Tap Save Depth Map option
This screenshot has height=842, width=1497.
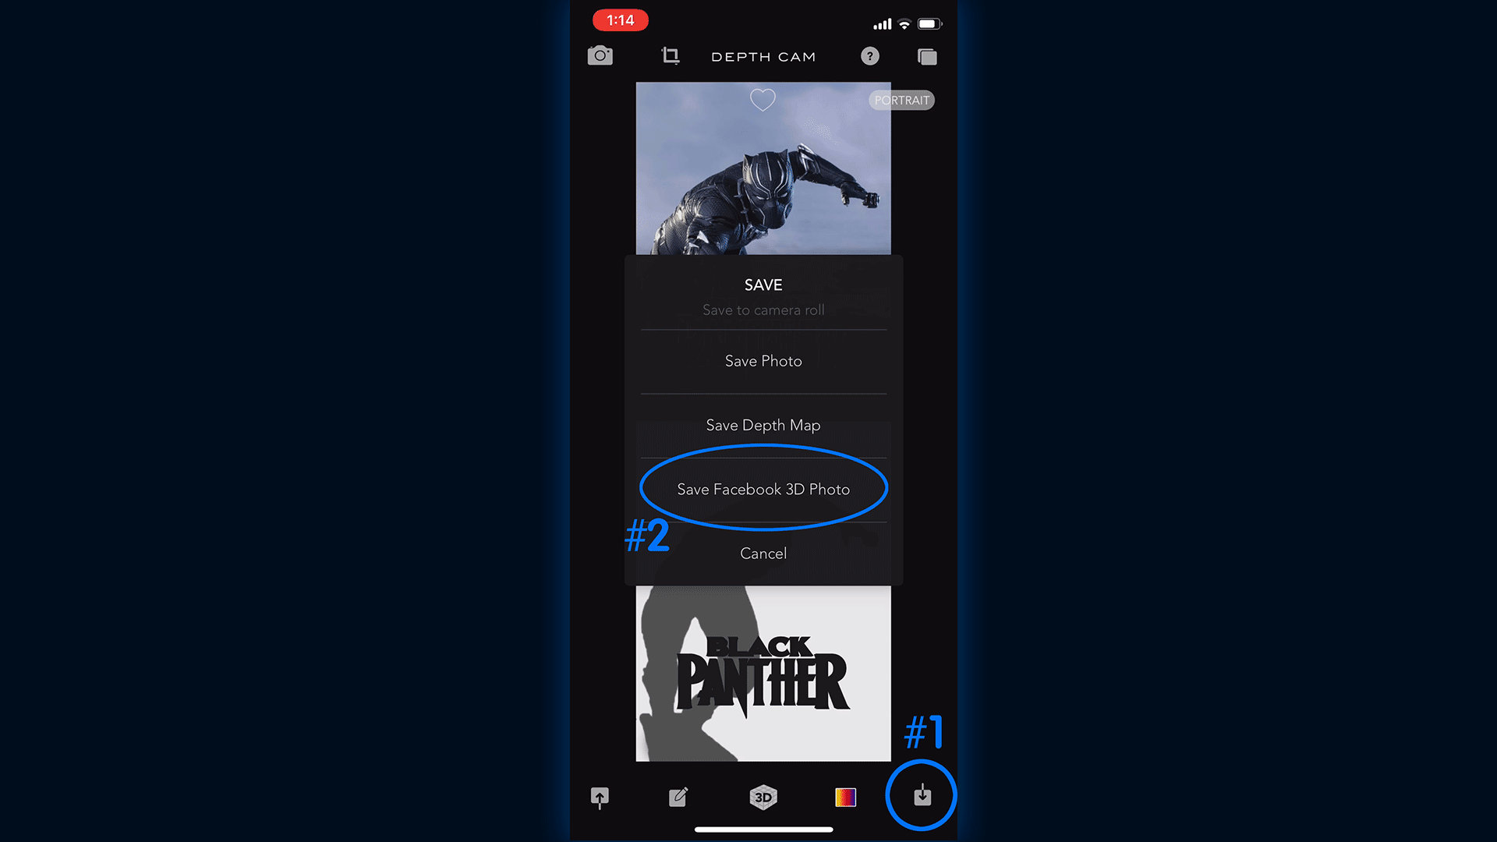pos(763,425)
